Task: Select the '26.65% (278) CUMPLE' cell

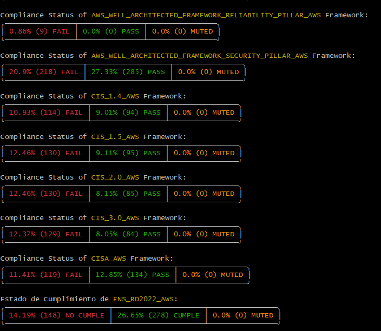Action: coord(159,315)
